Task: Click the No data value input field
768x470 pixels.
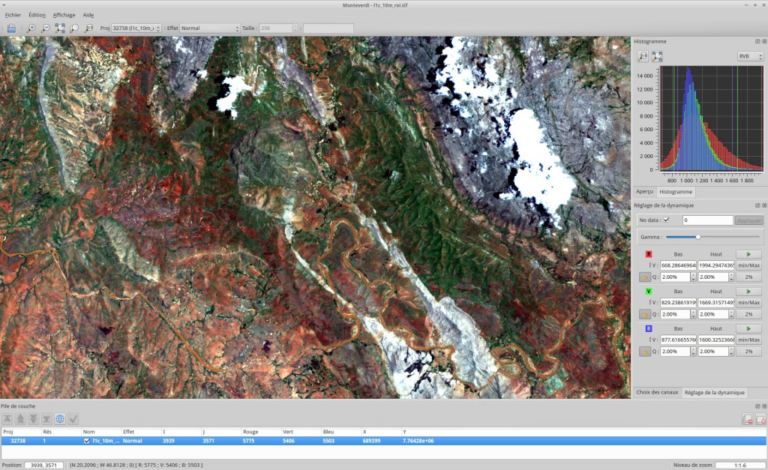Action: [706, 220]
